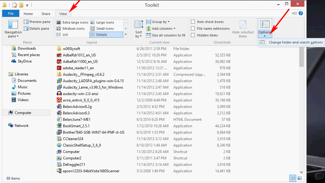The height and width of the screenshot is (183, 325).
Task: Switch to details view in status bar
Action: [293, 178]
